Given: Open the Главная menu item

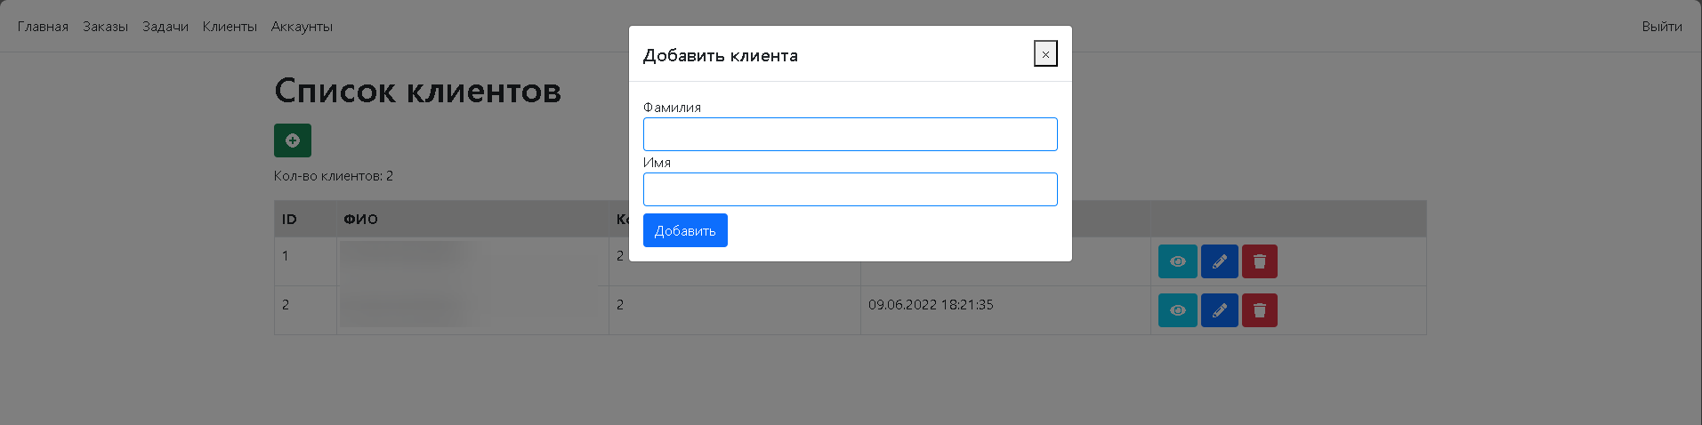Looking at the screenshot, I should (x=43, y=27).
